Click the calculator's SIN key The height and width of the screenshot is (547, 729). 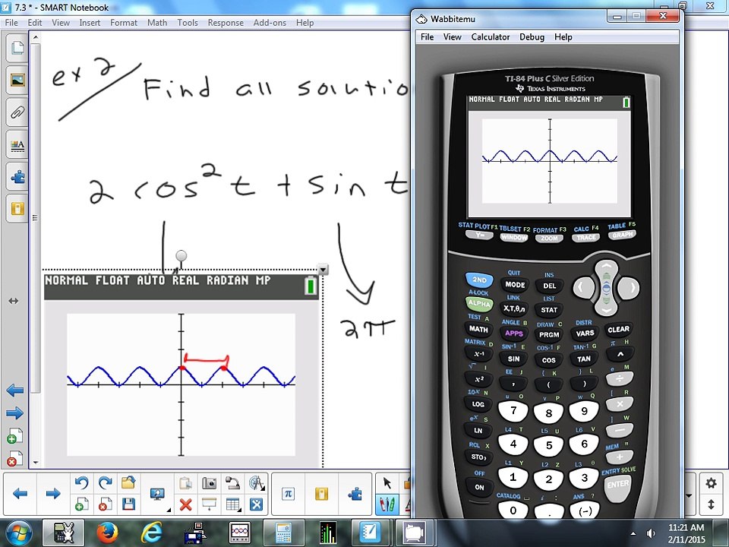513,359
